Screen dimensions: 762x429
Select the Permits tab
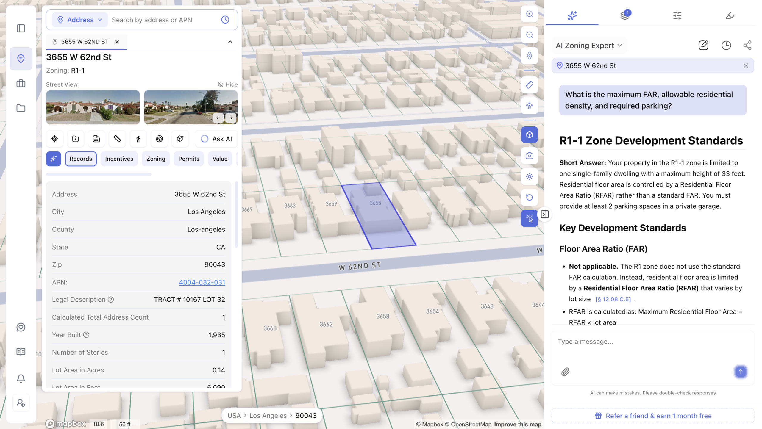coord(189,159)
